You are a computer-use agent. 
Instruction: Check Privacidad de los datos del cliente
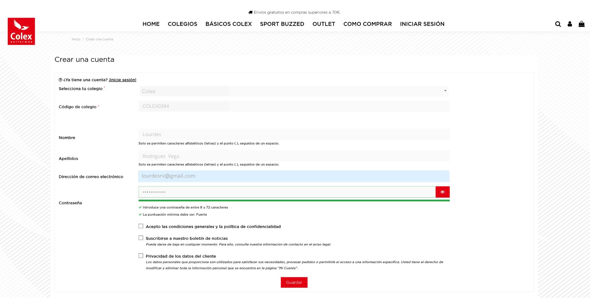point(141,256)
